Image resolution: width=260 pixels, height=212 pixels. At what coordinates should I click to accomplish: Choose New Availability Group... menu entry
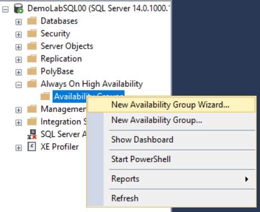point(171,120)
